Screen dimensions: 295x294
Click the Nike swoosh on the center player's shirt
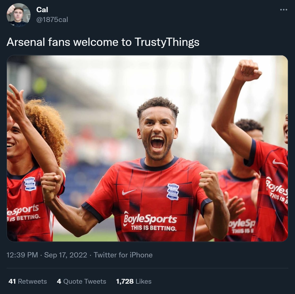tap(129, 192)
